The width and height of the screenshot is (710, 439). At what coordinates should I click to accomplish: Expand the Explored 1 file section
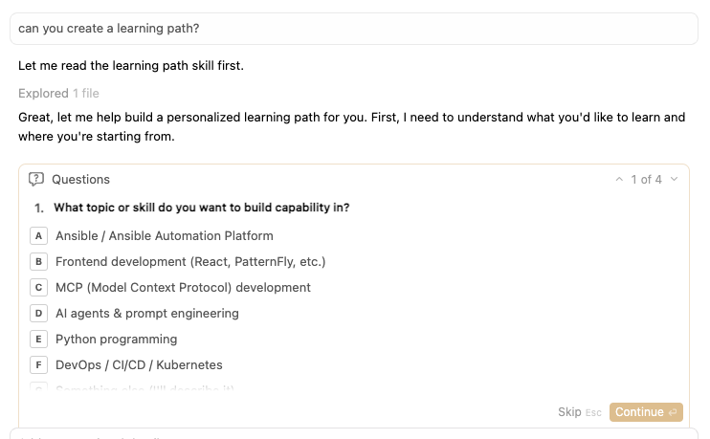pos(58,93)
